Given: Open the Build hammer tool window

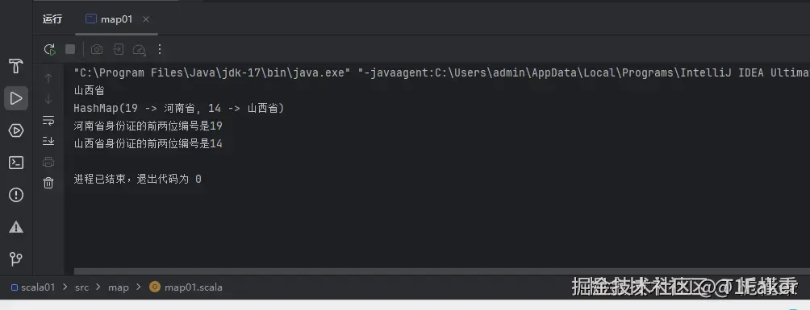Looking at the screenshot, I should point(16,66).
